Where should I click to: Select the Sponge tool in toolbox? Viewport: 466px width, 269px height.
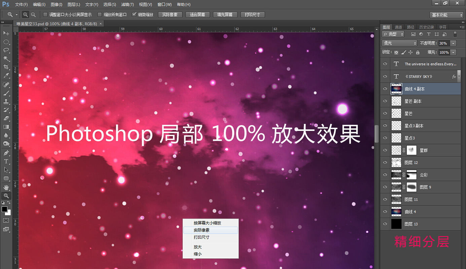tap(6, 144)
